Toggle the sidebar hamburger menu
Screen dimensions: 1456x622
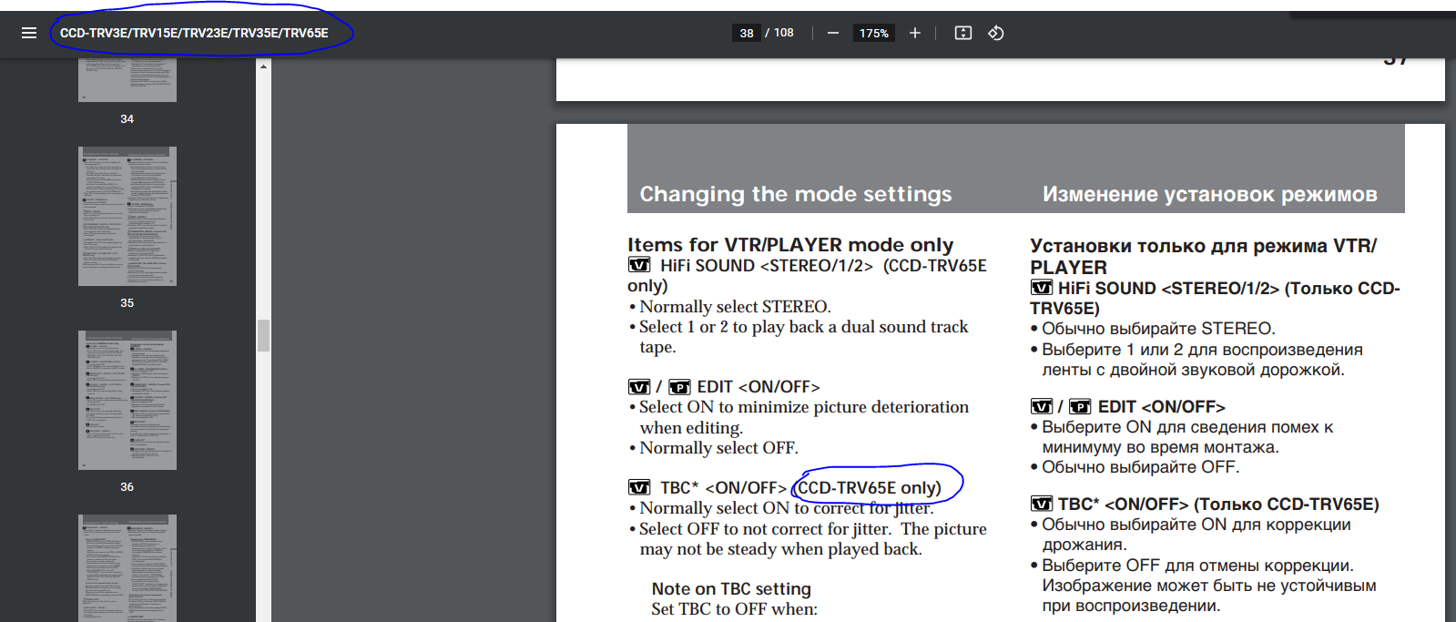click(29, 33)
